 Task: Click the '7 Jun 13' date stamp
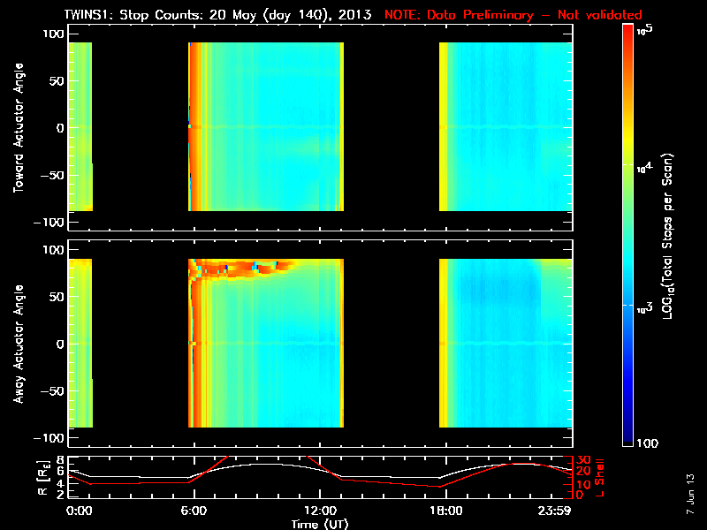point(690,494)
